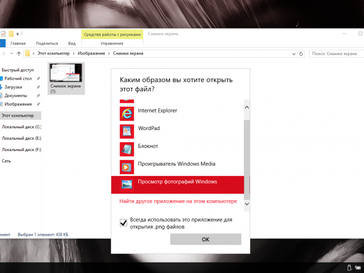Viewport: 364px width, 273px height.
Task: Confirm with the OK button
Action: point(206,239)
